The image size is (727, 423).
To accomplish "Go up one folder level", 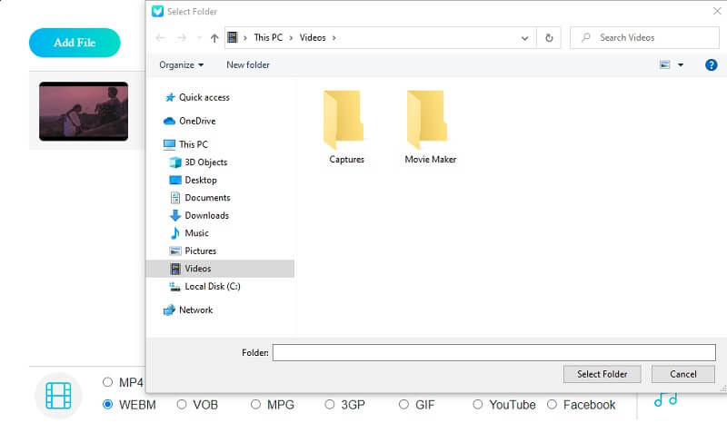I will (214, 38).
